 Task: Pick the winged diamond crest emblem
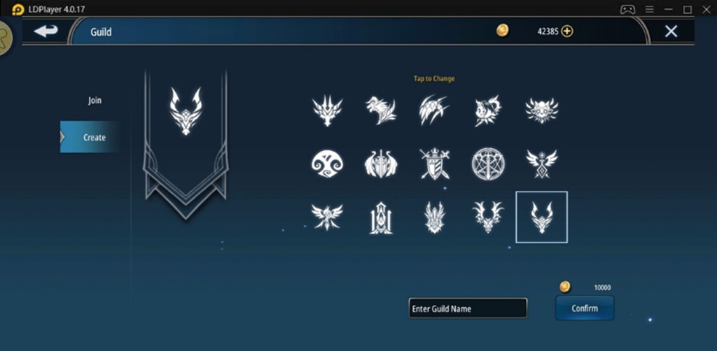541,164
